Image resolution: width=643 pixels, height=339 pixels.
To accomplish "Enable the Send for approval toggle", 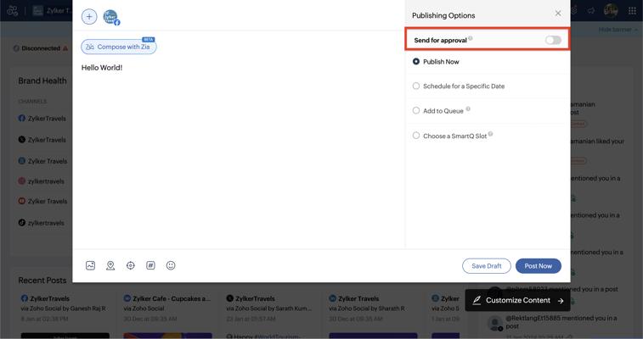I will 553,40.
